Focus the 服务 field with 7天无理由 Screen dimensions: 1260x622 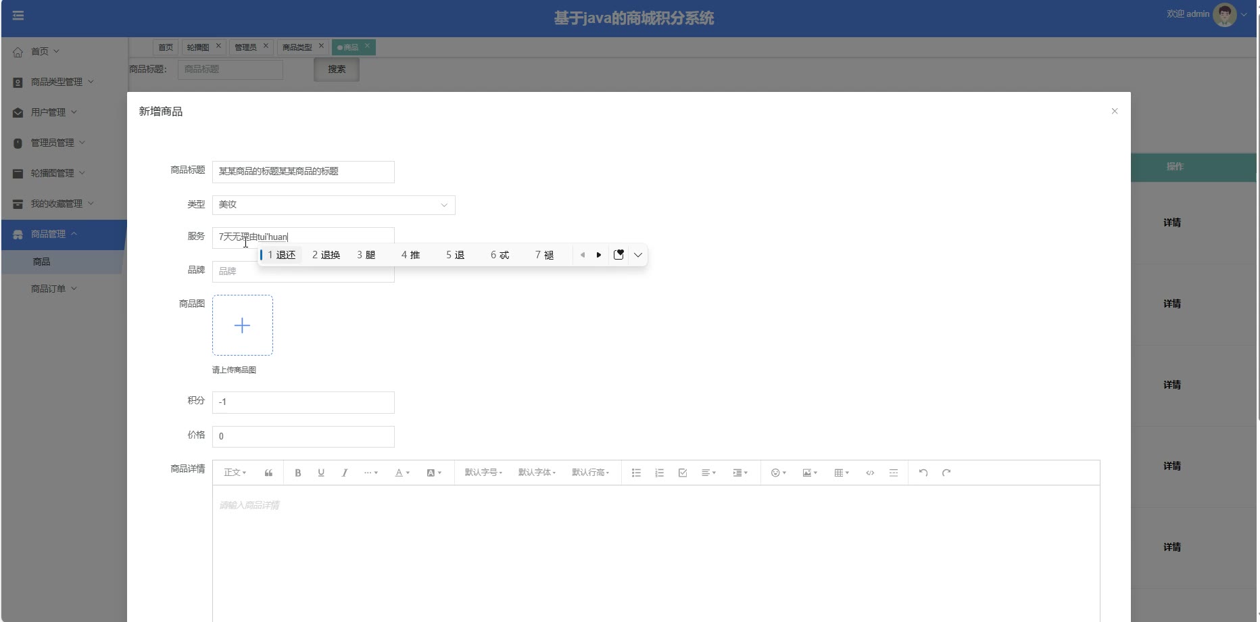coord(304,237)
